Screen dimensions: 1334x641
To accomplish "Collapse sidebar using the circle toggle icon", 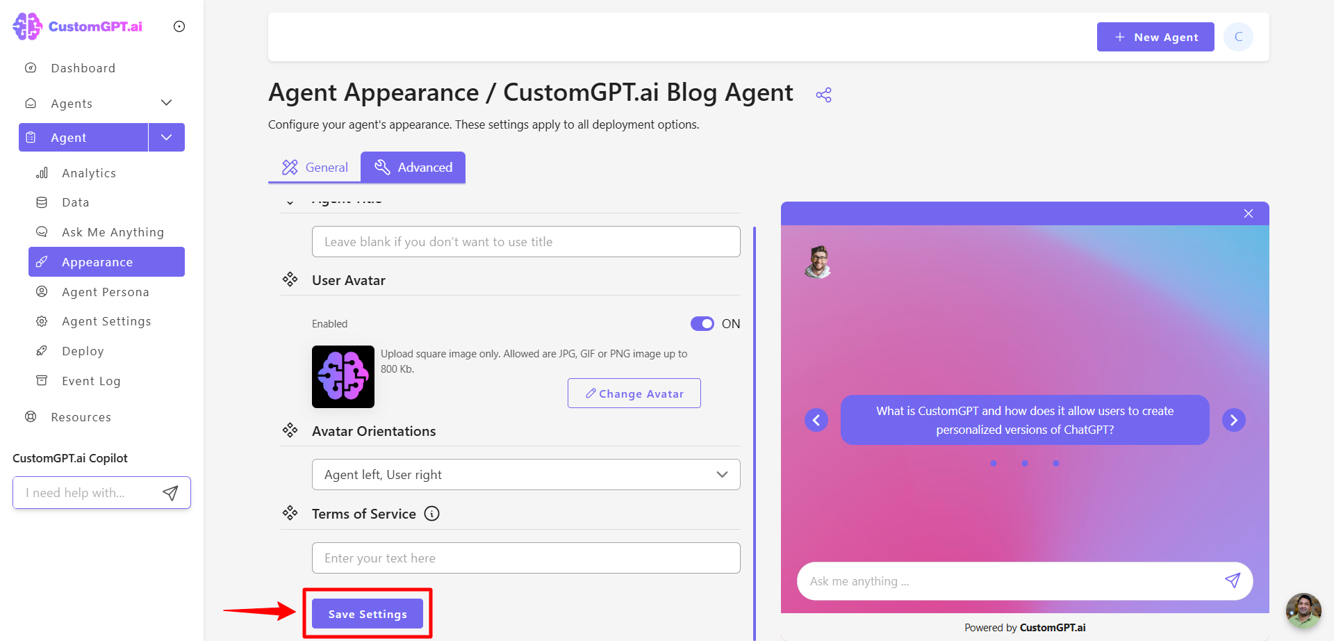I will 179,26.
